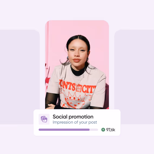This screenshot has width=154, height=154.
Task: Click the black turtleneck collar
Action: (78, 72)
